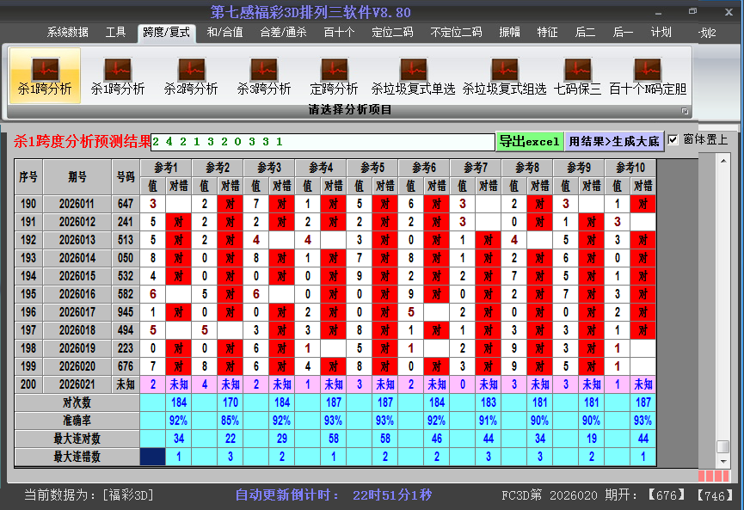This screenshot has width=744, height=510.
Task: Open the 七码保三 tool
Action: (x=577, y=76)
